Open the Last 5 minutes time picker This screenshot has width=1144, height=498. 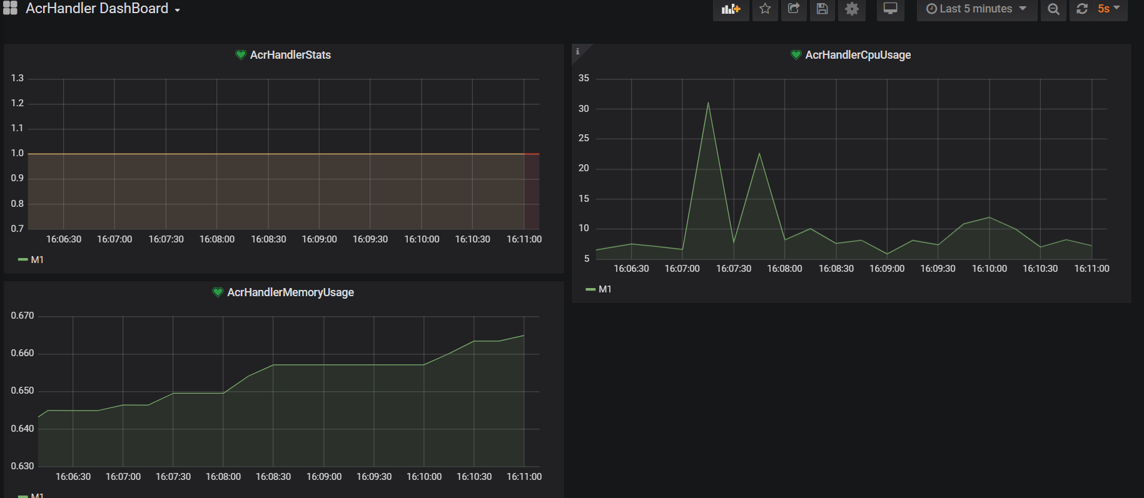(976, 9)
